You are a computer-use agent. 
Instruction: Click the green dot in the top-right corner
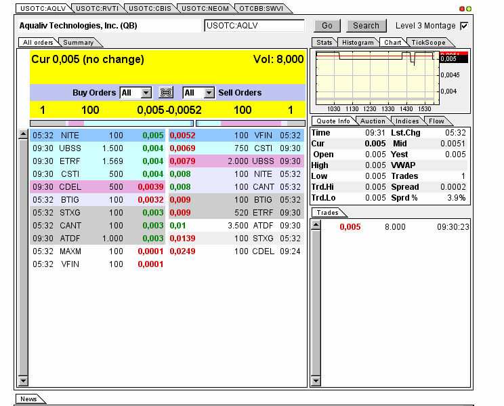click(469, 9)
